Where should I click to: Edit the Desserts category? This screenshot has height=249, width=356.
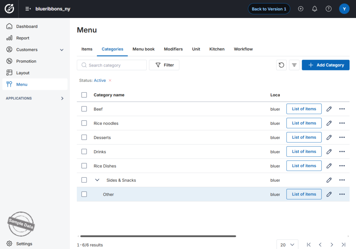coord(329,138)
